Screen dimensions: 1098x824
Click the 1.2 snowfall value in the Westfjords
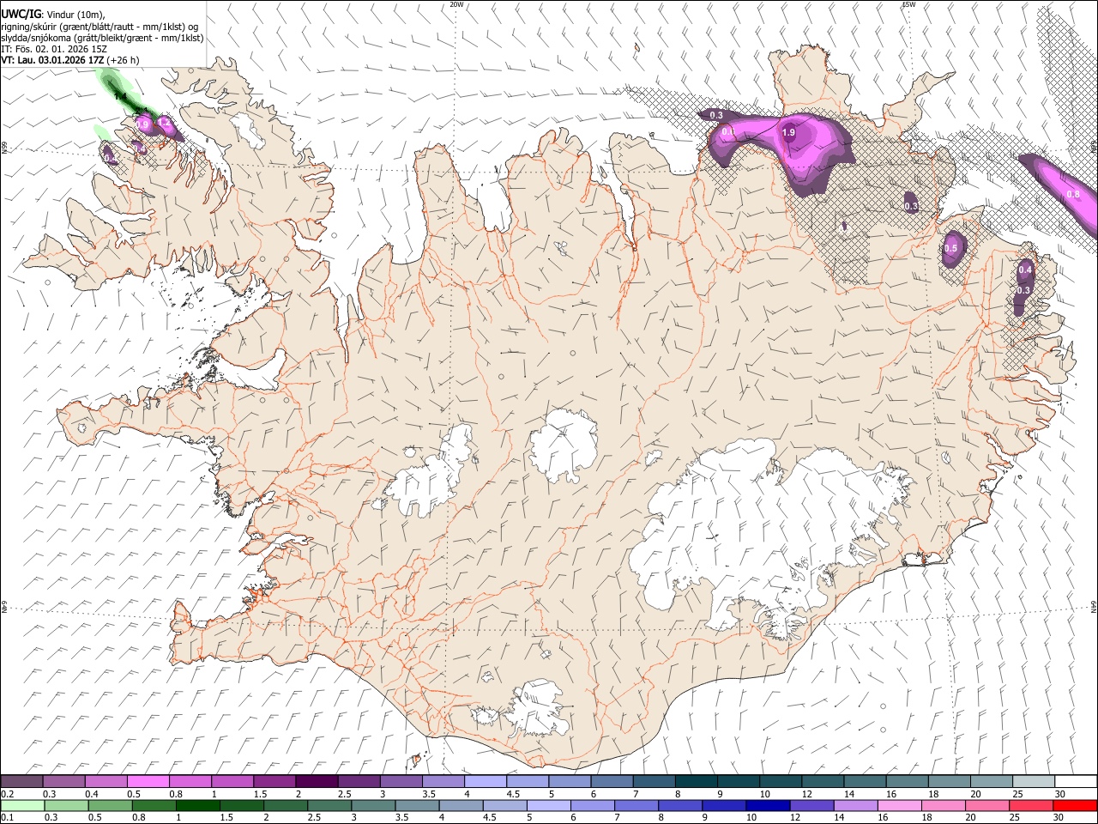tap(166, 124)
